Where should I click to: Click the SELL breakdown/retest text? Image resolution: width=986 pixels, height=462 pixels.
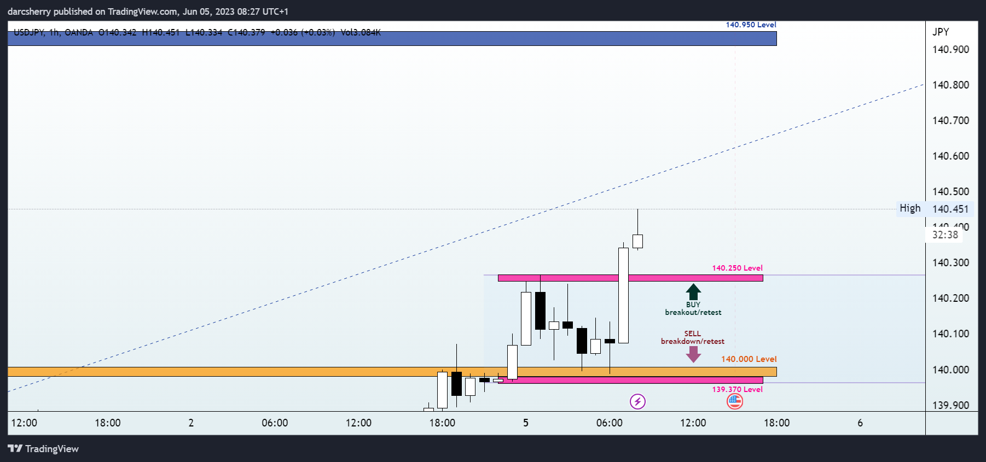pos(693,337)
